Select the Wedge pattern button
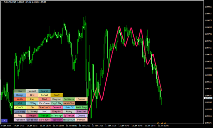 [x=32, y=115]
